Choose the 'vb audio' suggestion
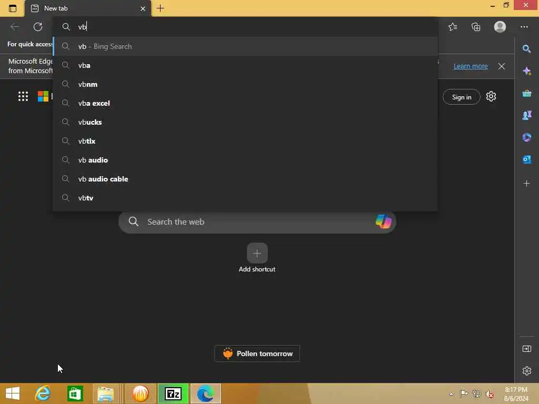Image resolution: width=539 pixels, height=404 pixels. point(245,160)
